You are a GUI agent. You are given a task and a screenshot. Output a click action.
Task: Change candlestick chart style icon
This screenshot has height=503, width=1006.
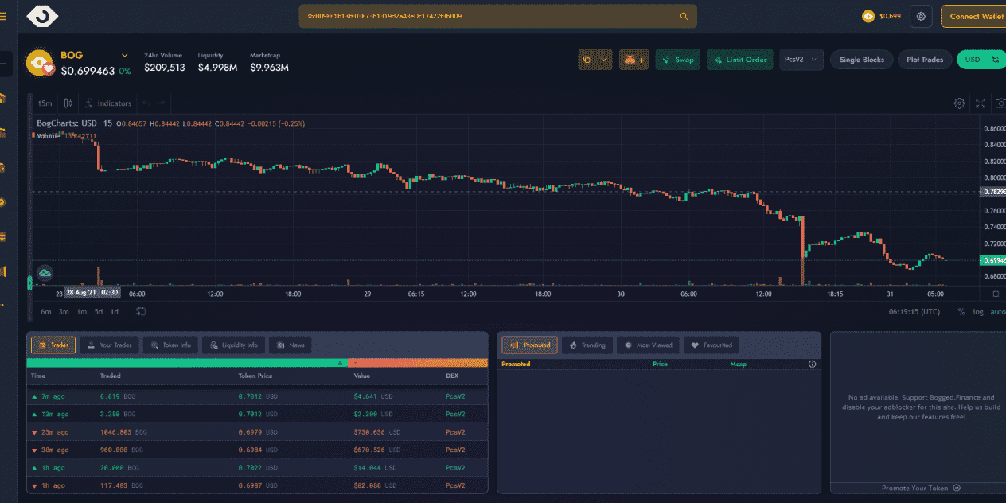click(68, 103)
